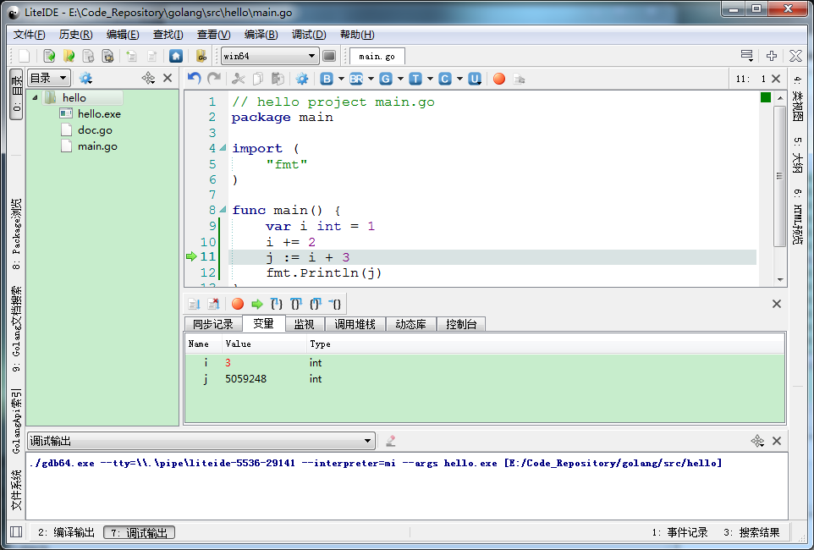
Task: Click the paste clipboard icon
Action: pos(278,79)
